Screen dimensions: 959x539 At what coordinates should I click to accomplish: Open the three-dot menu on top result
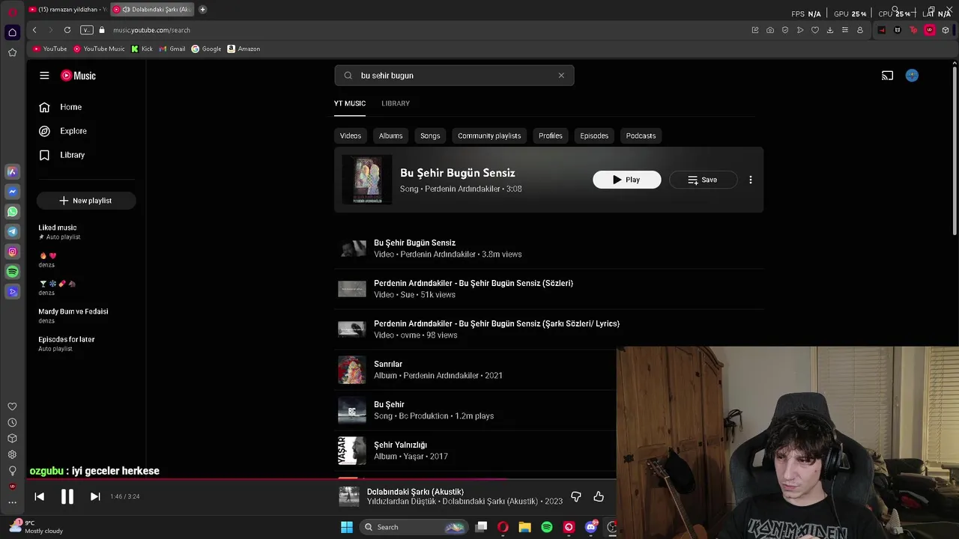751,180
